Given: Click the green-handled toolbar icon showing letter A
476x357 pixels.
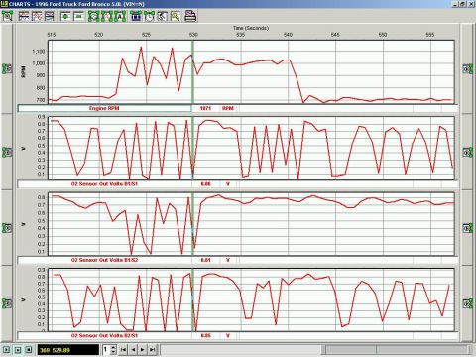Looking at the screenshot, I should pyautogui.click(x=120, y=16).
